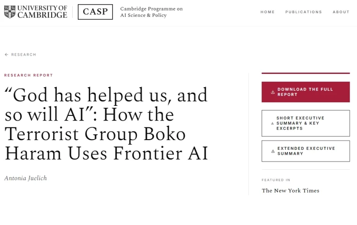This screenshot has height=225, width=357.
Task: Click the CASP boxed logo
Action: [x=95, y=12]
